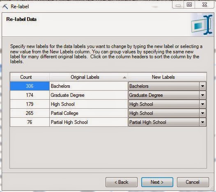This screenshot has height=192, width=216.
Task: Edit new label field in Partial College row
Action: coord(164,113)
